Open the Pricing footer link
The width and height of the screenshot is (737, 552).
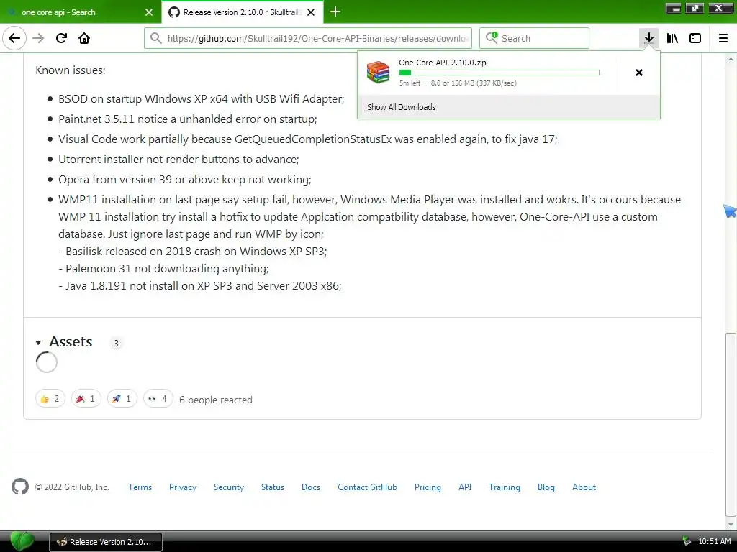[x=428, y=487]
